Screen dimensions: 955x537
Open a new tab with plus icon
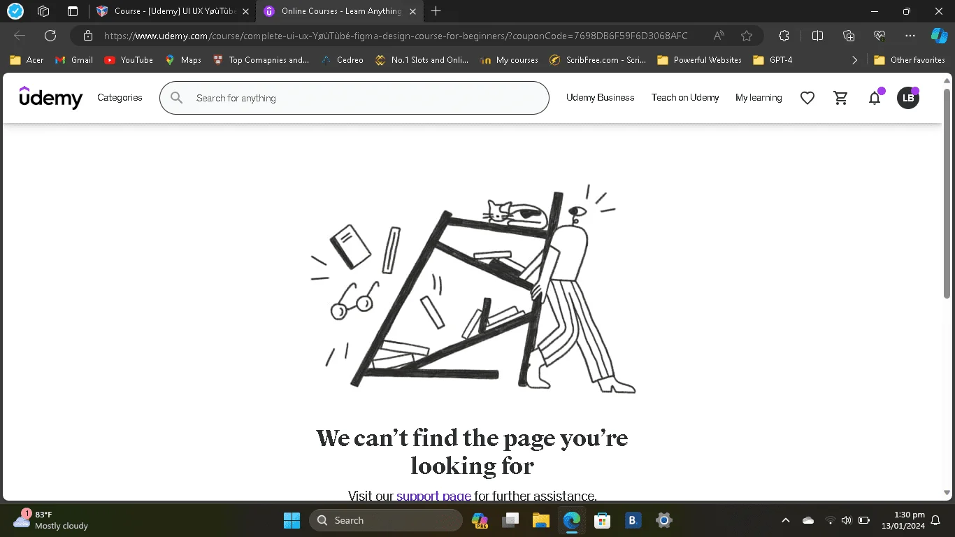[x=436, y=11]
